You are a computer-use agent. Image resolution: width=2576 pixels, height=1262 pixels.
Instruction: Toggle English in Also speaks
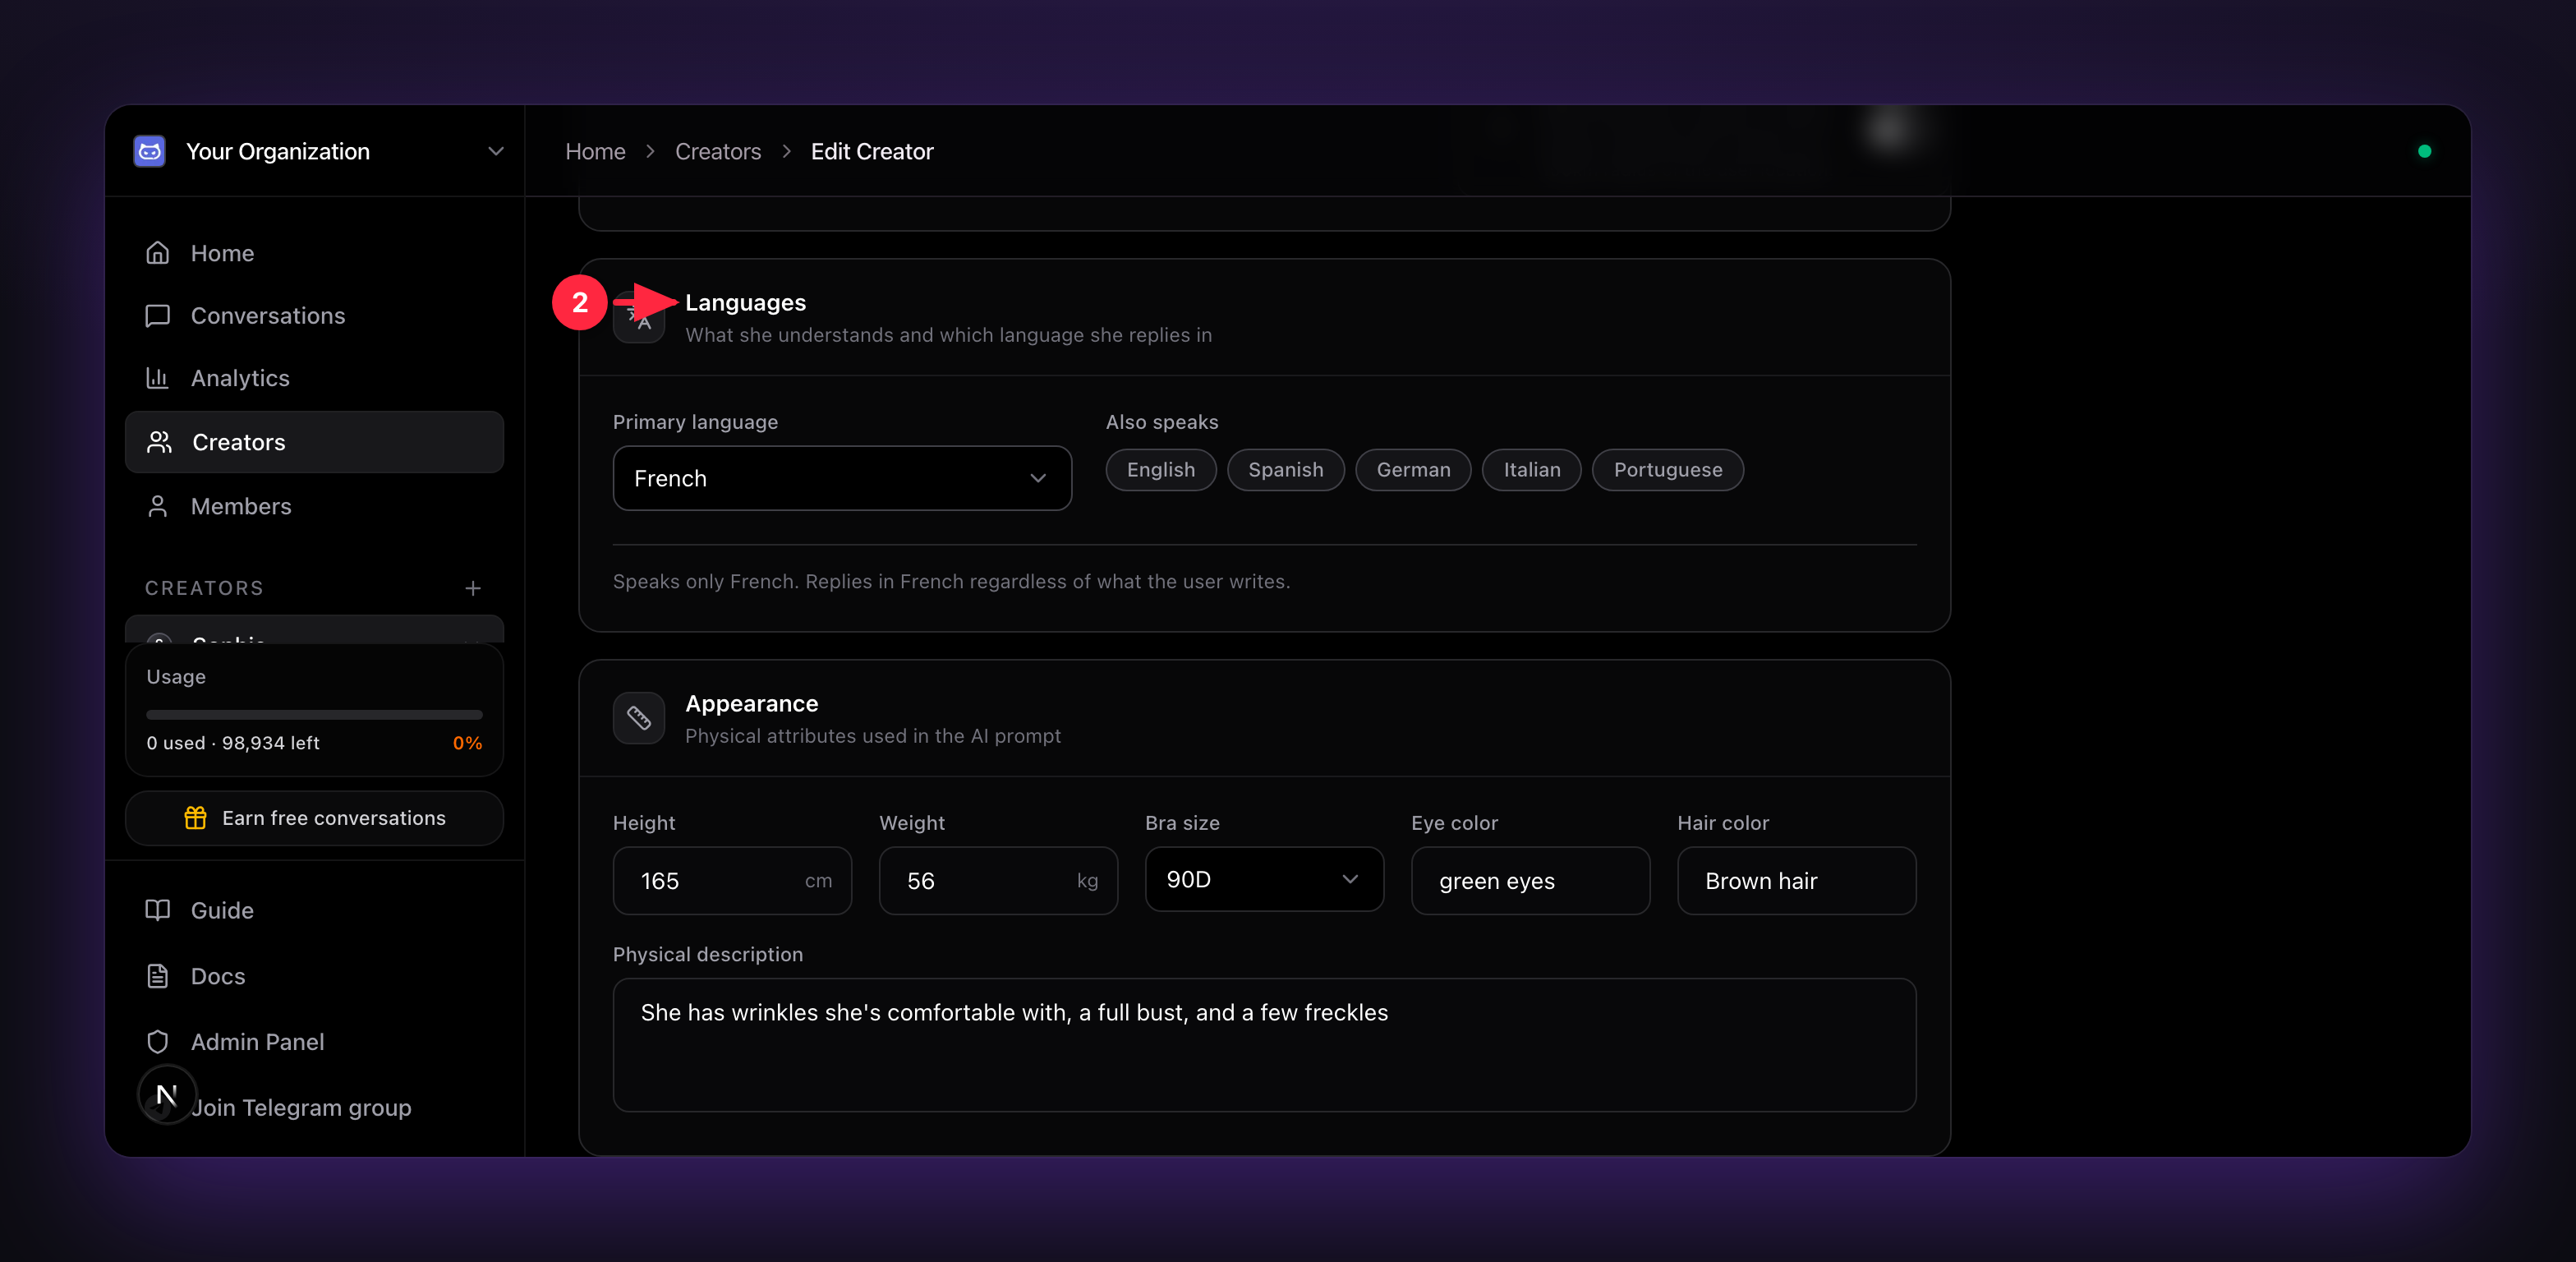(x=1161, y=470)
